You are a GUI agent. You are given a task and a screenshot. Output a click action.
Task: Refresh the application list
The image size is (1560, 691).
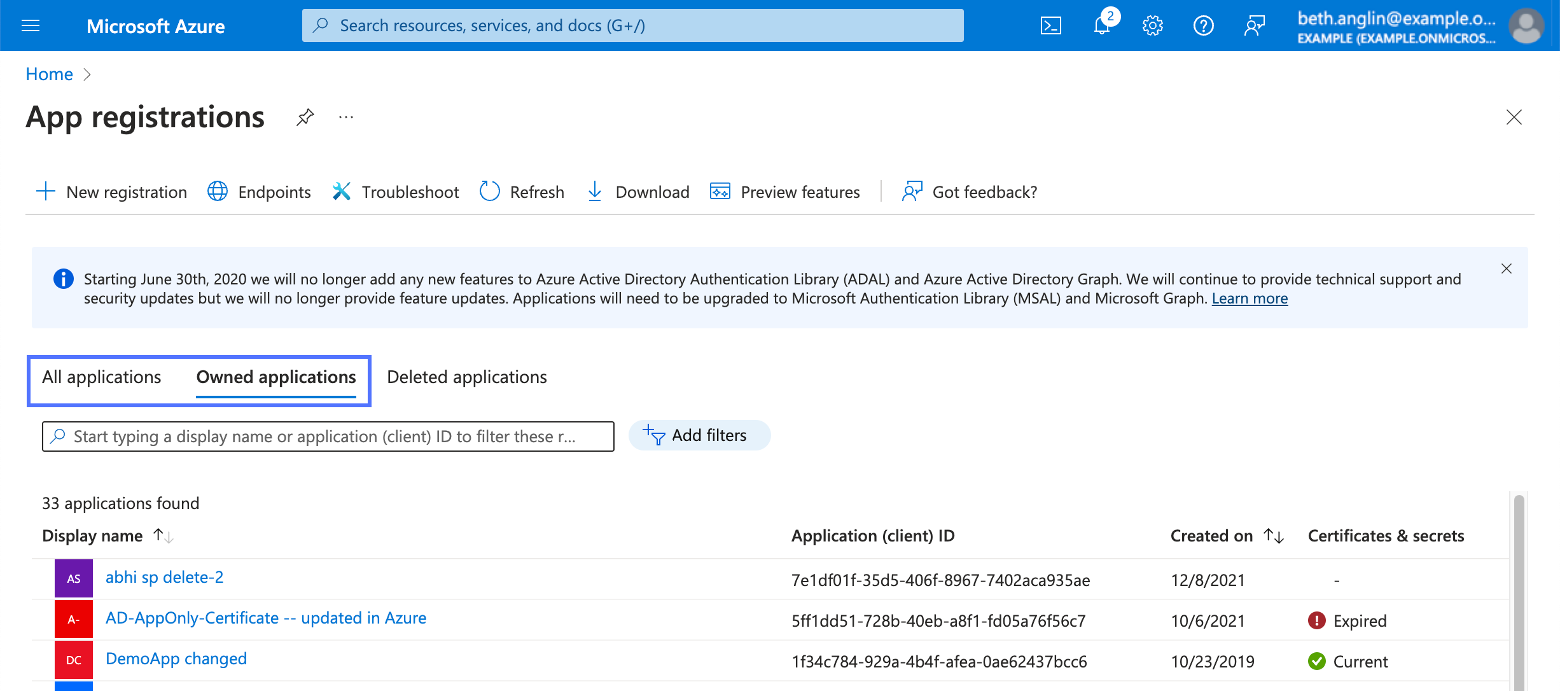pyautogui.click(x=522, y=192)
